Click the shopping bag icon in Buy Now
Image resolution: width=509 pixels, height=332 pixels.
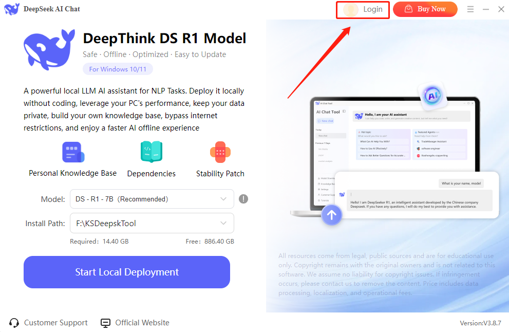[x=409, y=9]
